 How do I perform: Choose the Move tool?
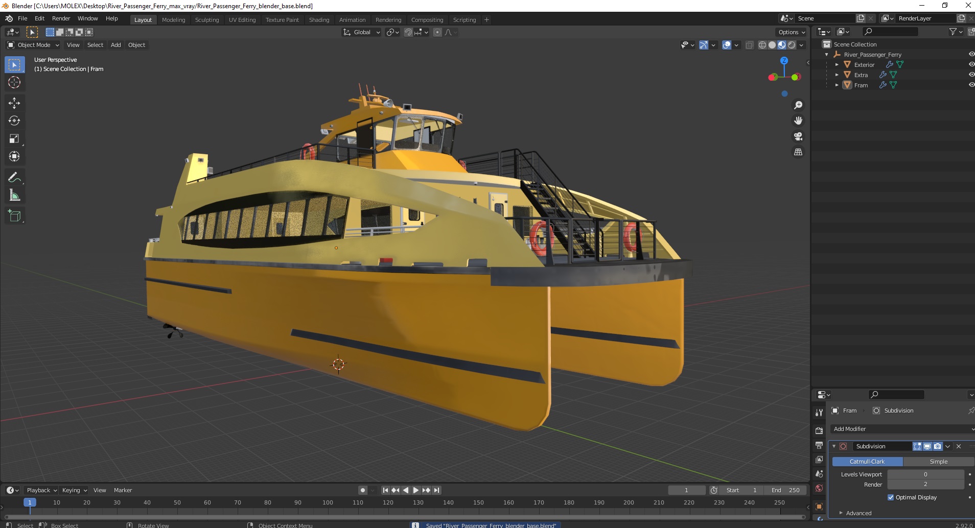coord(14,103)
